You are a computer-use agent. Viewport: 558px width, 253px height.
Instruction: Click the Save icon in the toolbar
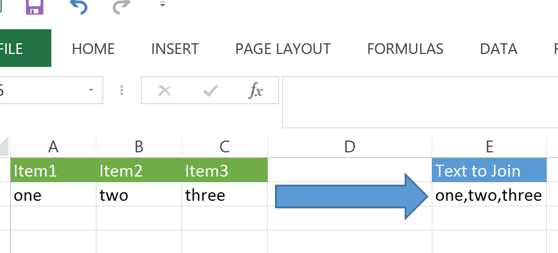[36, 7]
